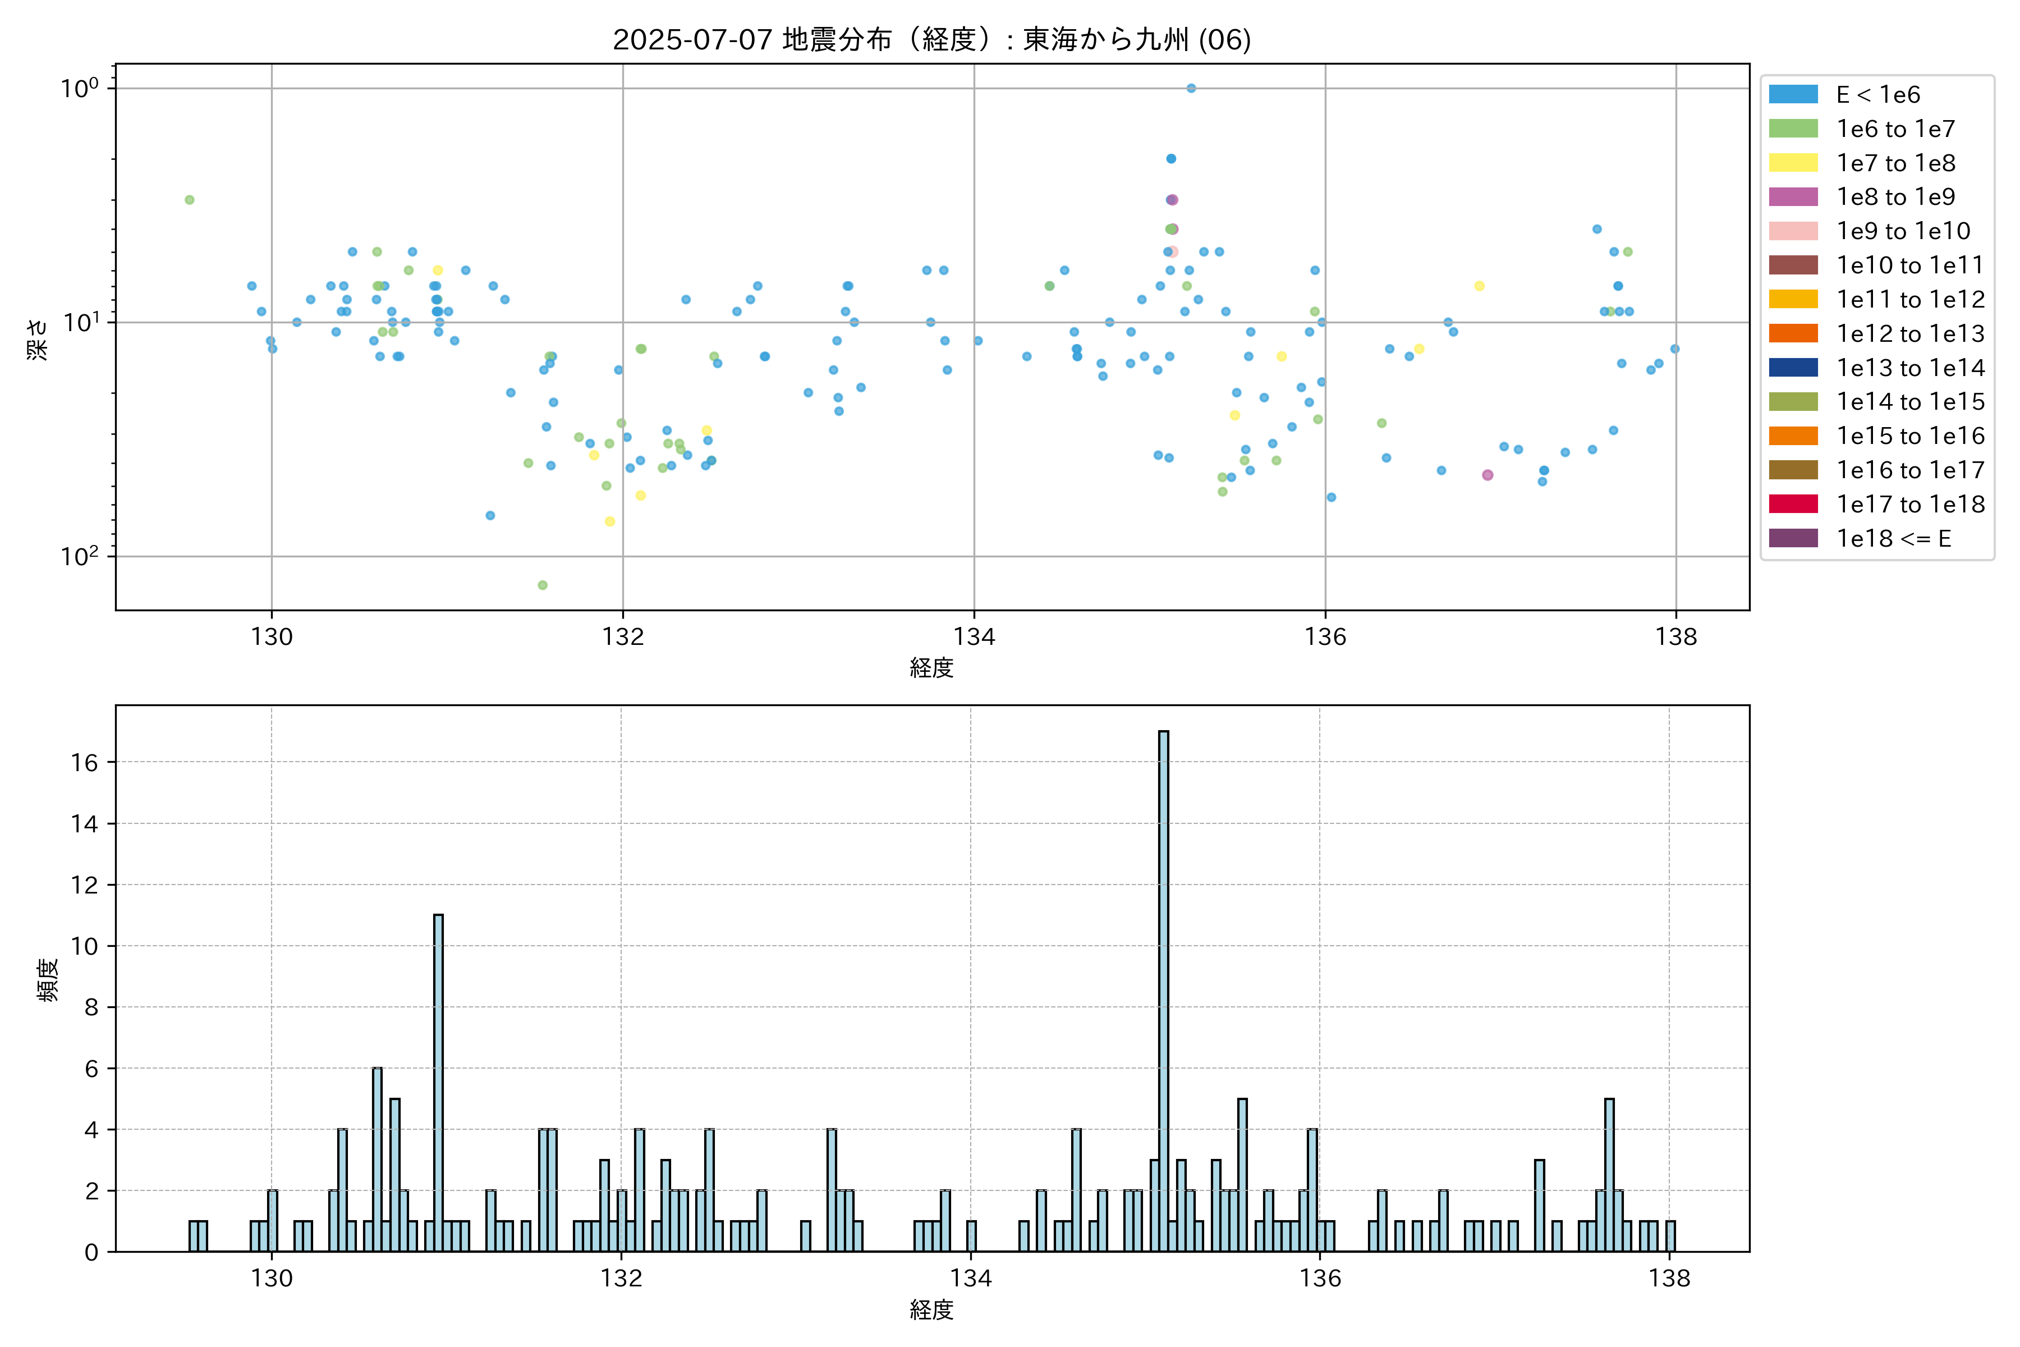The image size is (2020, 1347).
Task: Click the 頻度 y-axis label of the histogram
Action: tap(48, 979)
